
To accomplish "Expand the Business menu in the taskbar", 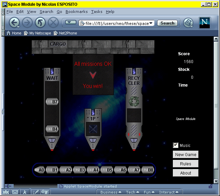I will [x=111, y=192].
